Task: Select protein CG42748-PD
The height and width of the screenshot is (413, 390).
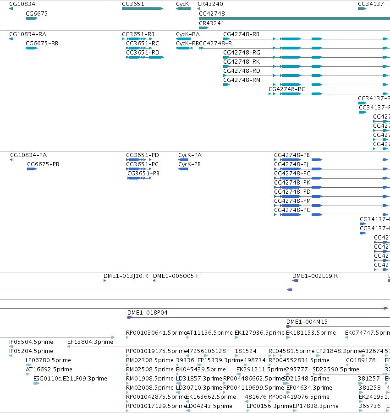Action: 292,191
